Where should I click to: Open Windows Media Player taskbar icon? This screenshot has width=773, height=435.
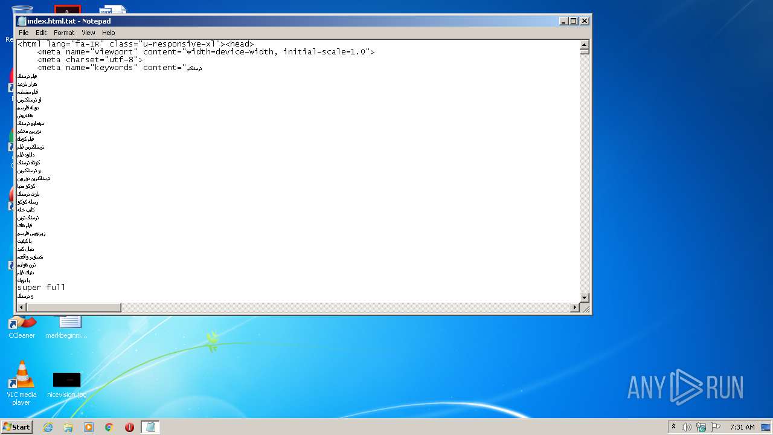89,427
